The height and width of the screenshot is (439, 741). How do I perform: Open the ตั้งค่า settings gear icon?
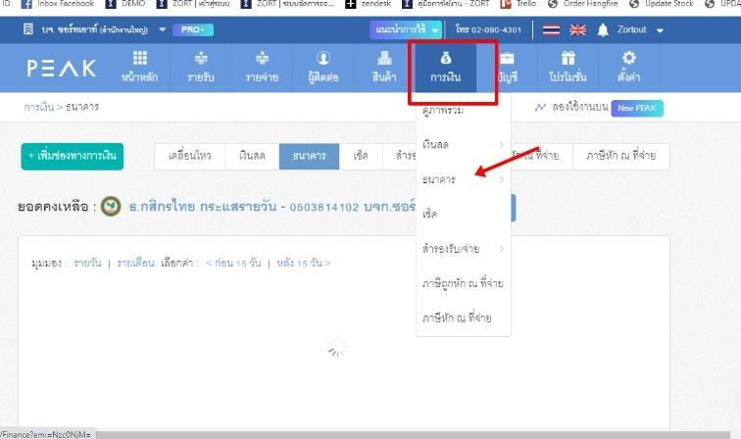click(629, 58)
